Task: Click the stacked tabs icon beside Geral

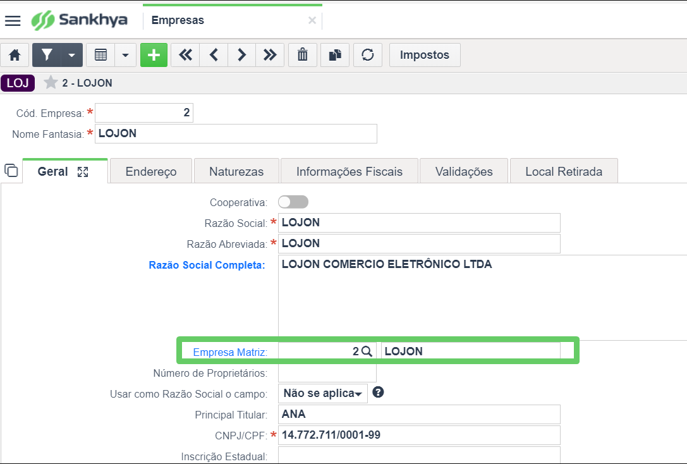Action: click(x=11, y=170)
